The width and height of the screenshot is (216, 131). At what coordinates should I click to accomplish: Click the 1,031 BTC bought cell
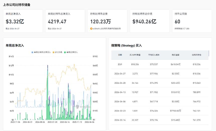tap(135, 111)
